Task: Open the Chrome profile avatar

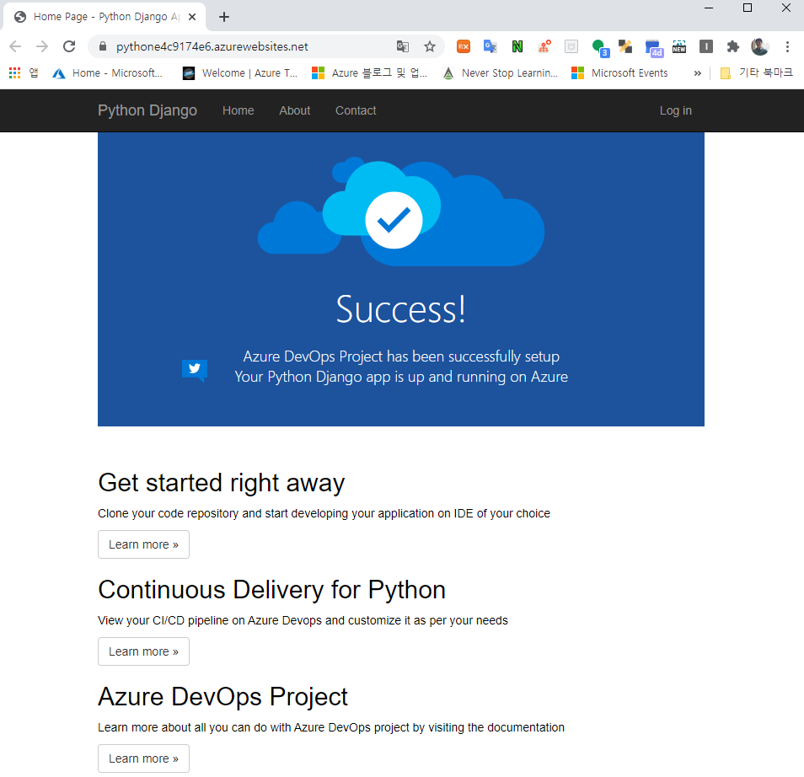Action: click(x=760, y=46)
